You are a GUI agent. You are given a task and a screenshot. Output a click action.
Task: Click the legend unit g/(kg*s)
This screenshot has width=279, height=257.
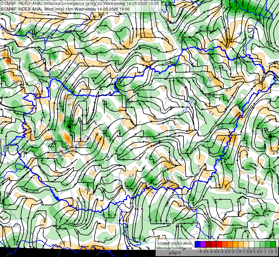click(175, 253)
